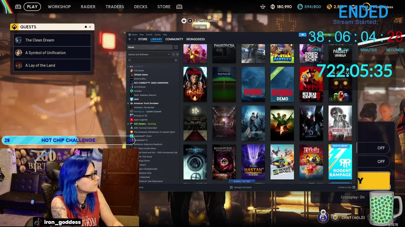Open the Help menu
The width and height of the screenshot is (405, 227).
[x=165, y=34]
